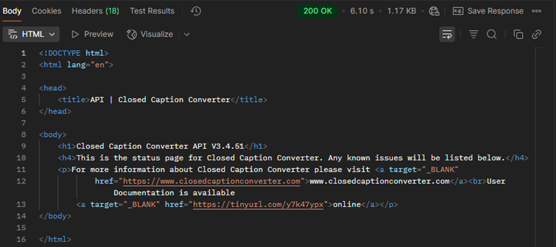The height and width of the screenshot is (247, 556).
Task: Copy response body to clipboard
Action: point(518,34)
